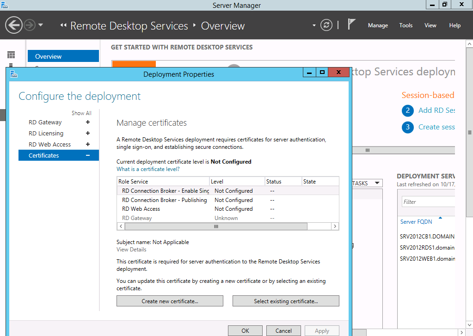Click the dashboard grid icon in the sidebar
473x336 pixels.
click(11, 55)
